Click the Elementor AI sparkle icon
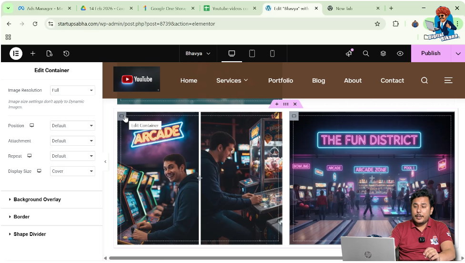Viewport: 465px width, 263px height. click(x=349, y=54)
